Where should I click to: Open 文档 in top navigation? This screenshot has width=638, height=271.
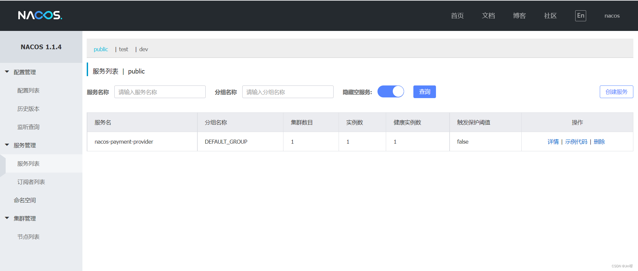point(488,16)
